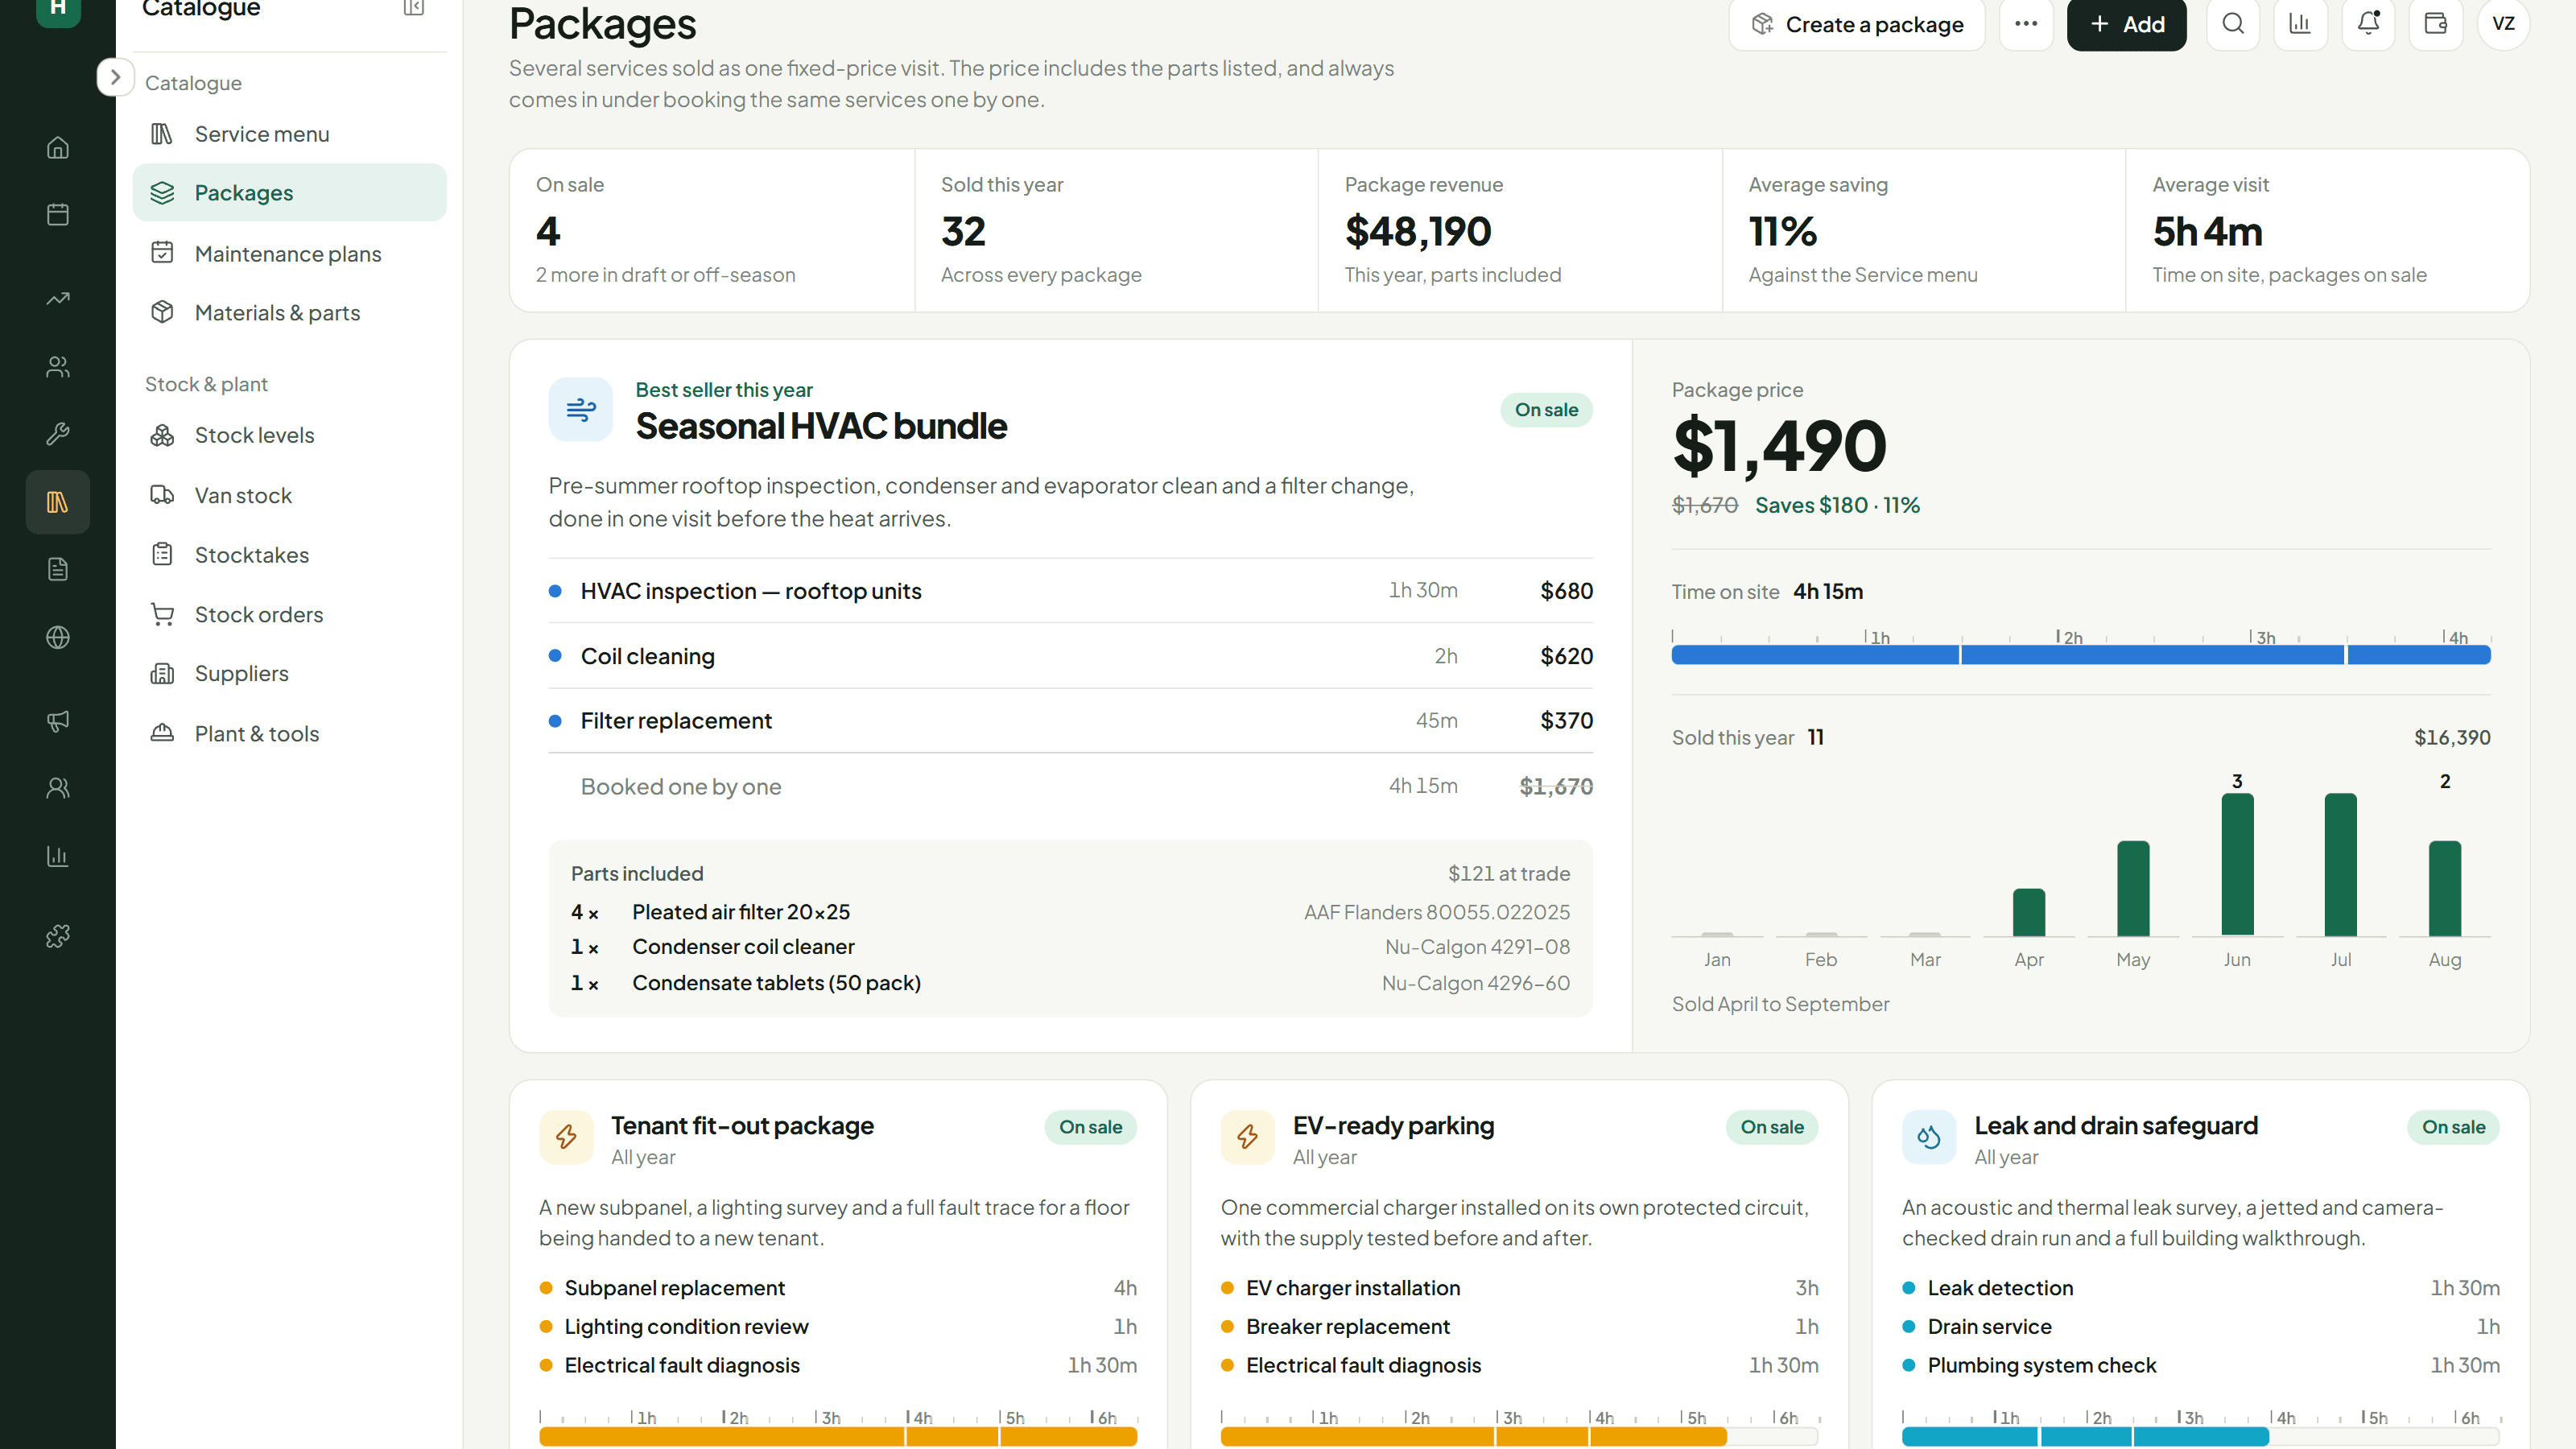
Task: Open the calendar icon in left rail
Action: (x=58, y=214)
